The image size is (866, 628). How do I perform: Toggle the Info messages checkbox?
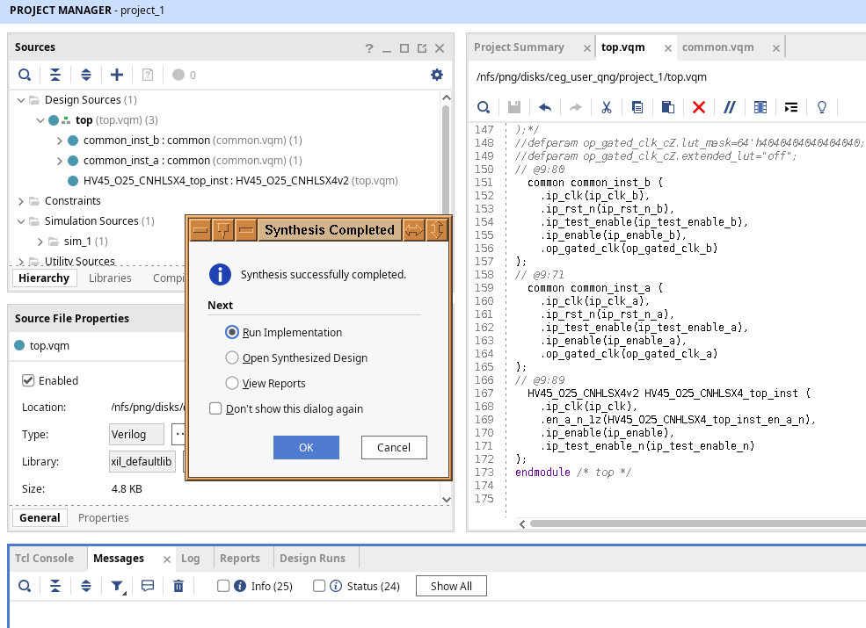click(223, 586)
